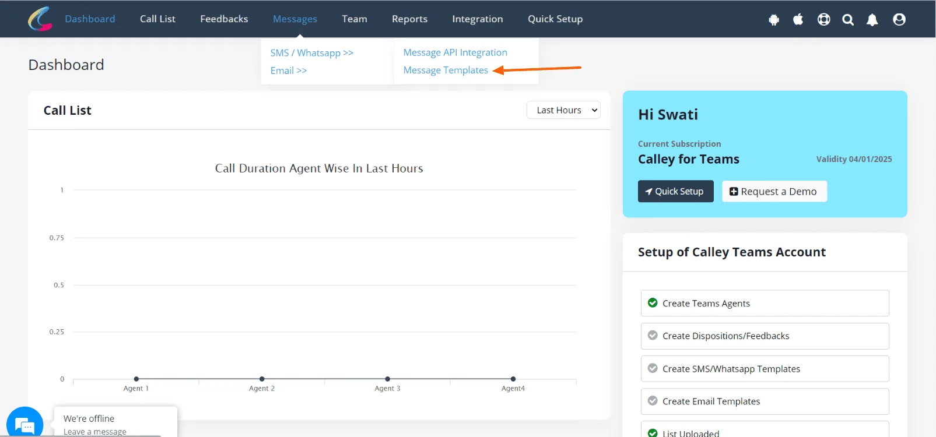Expand the SMS / Whatsapp submenu
This screenshot has width=936, height=437.
[x=312, y=53]
